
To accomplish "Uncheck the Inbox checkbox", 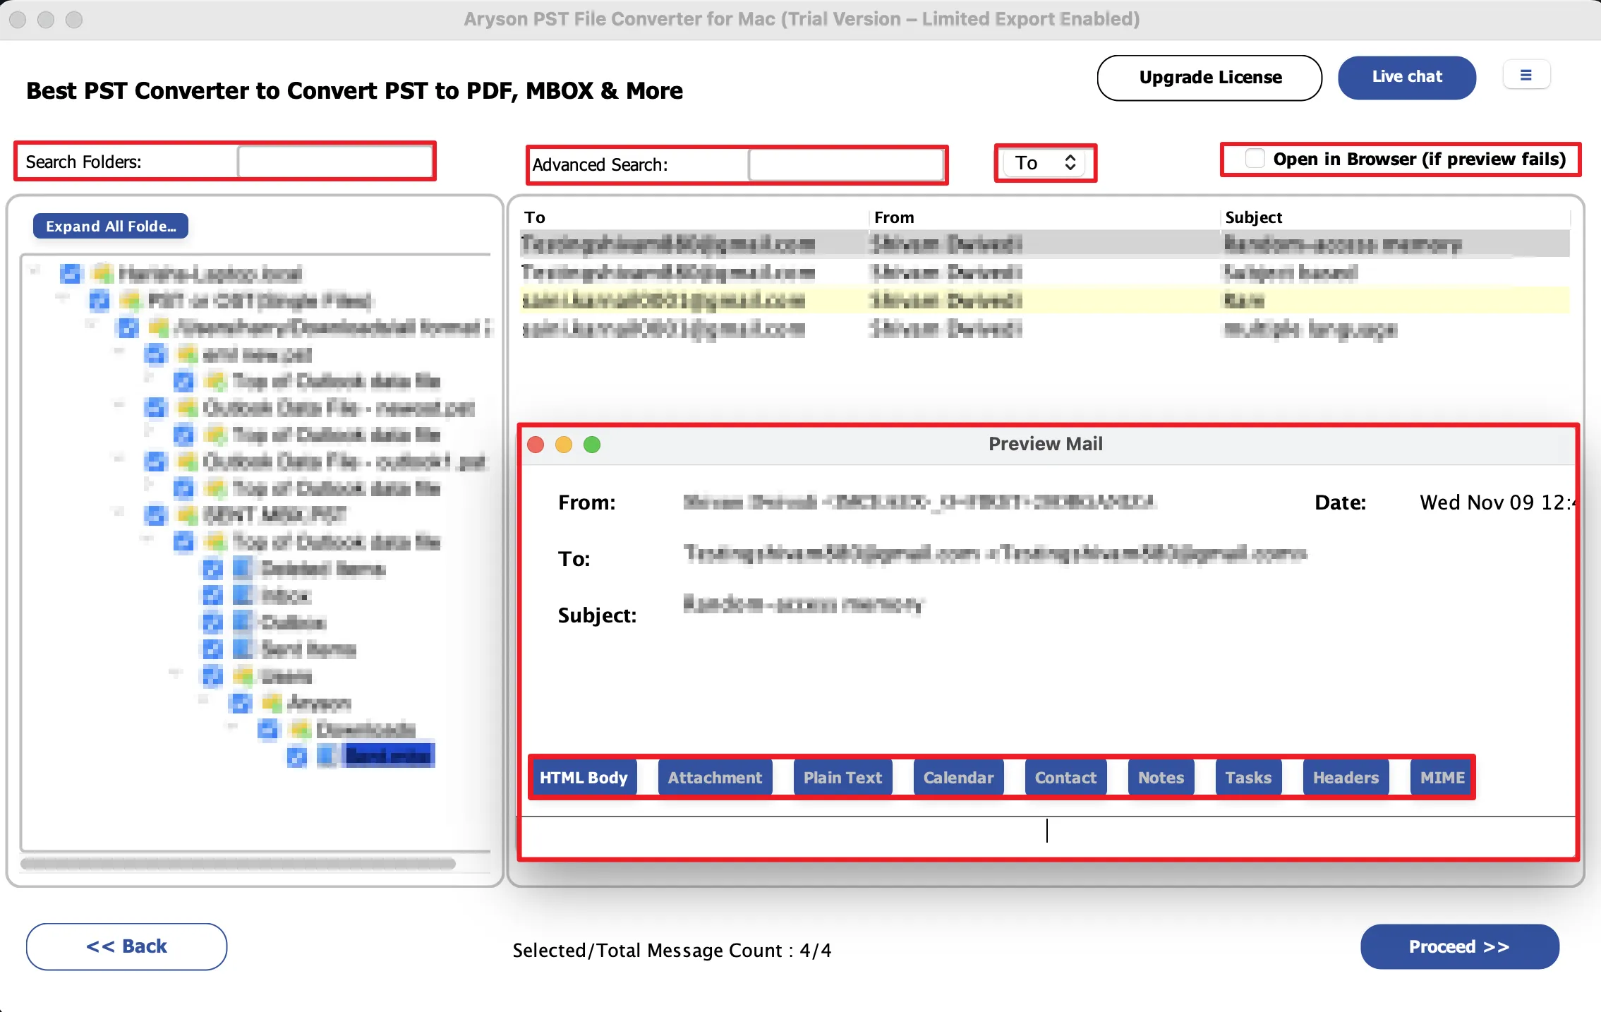I will point(212,595).
